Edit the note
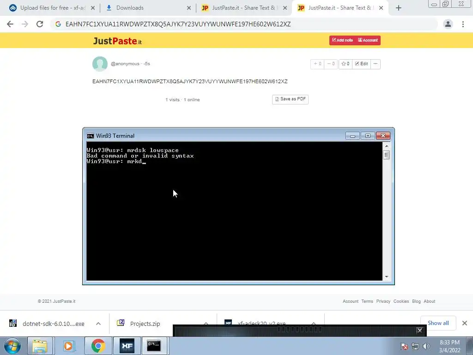 coord(361,64)
